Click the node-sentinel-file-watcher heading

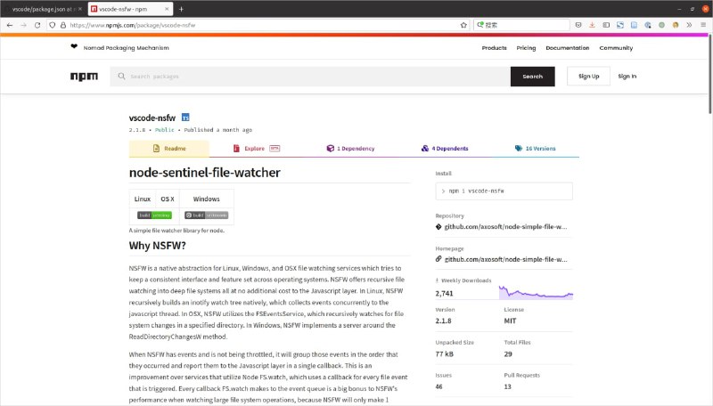pyautogui.click(x=205, y=173)
